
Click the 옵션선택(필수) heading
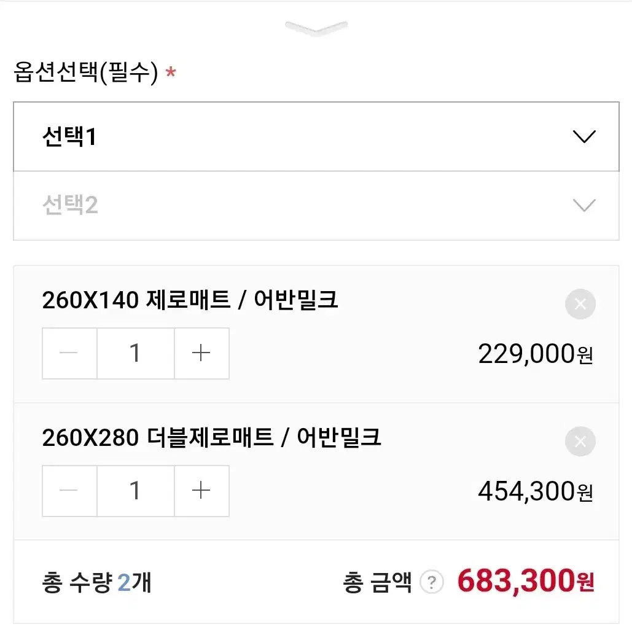(x=86, y=72)
